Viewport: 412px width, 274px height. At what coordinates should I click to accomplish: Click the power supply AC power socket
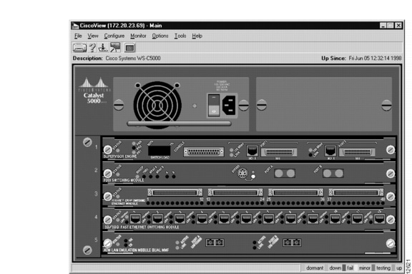tap(229, 105)
